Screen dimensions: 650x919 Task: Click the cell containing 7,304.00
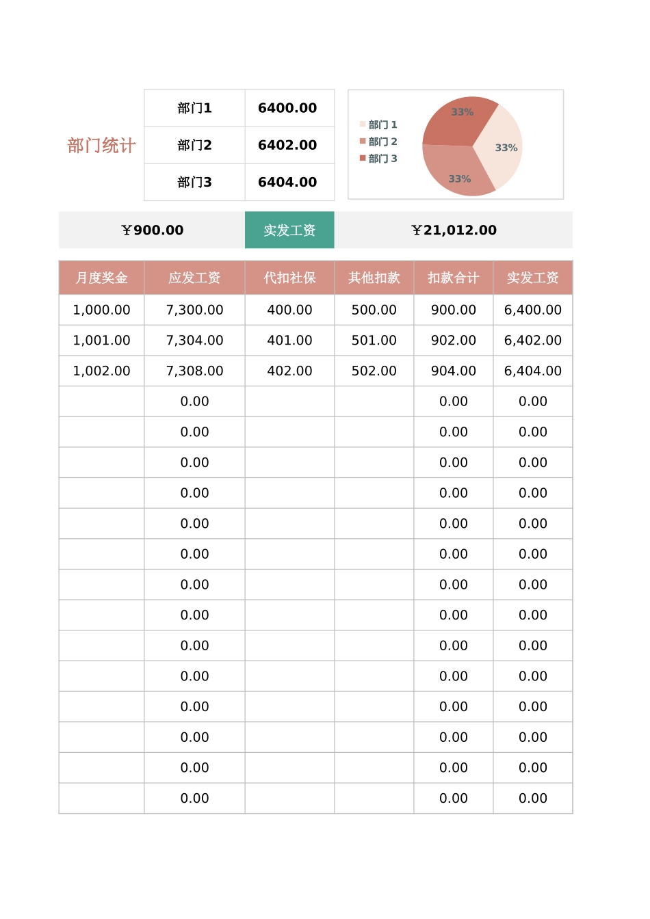click(x=194, y=341)
